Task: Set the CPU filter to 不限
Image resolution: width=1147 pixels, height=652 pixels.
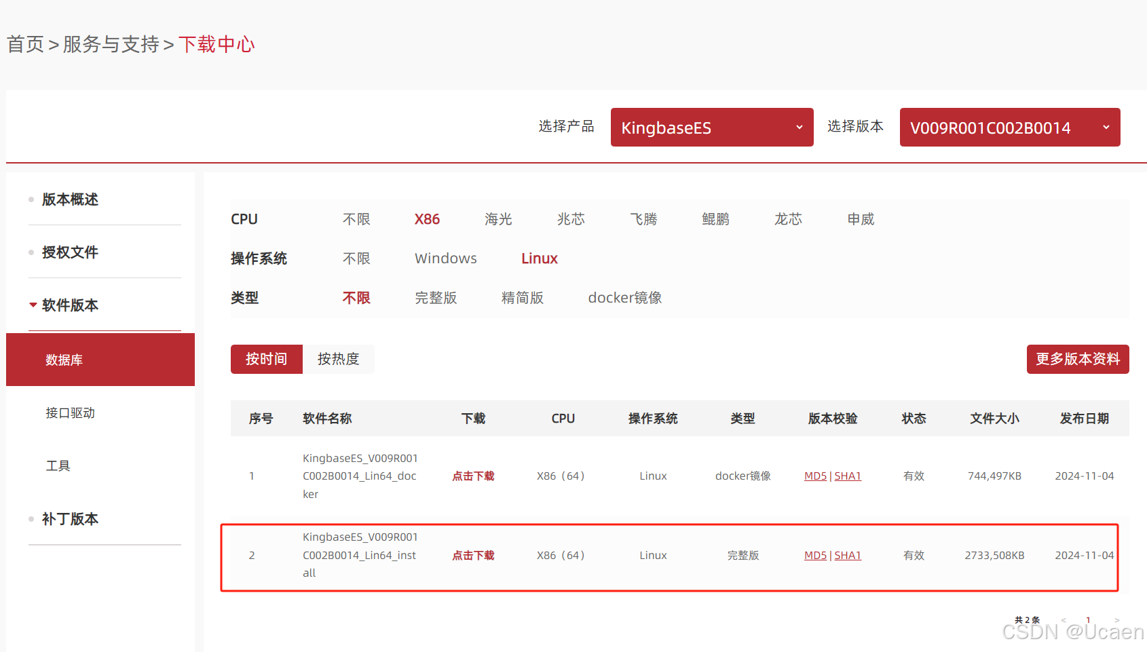Action: coord(356,219)
